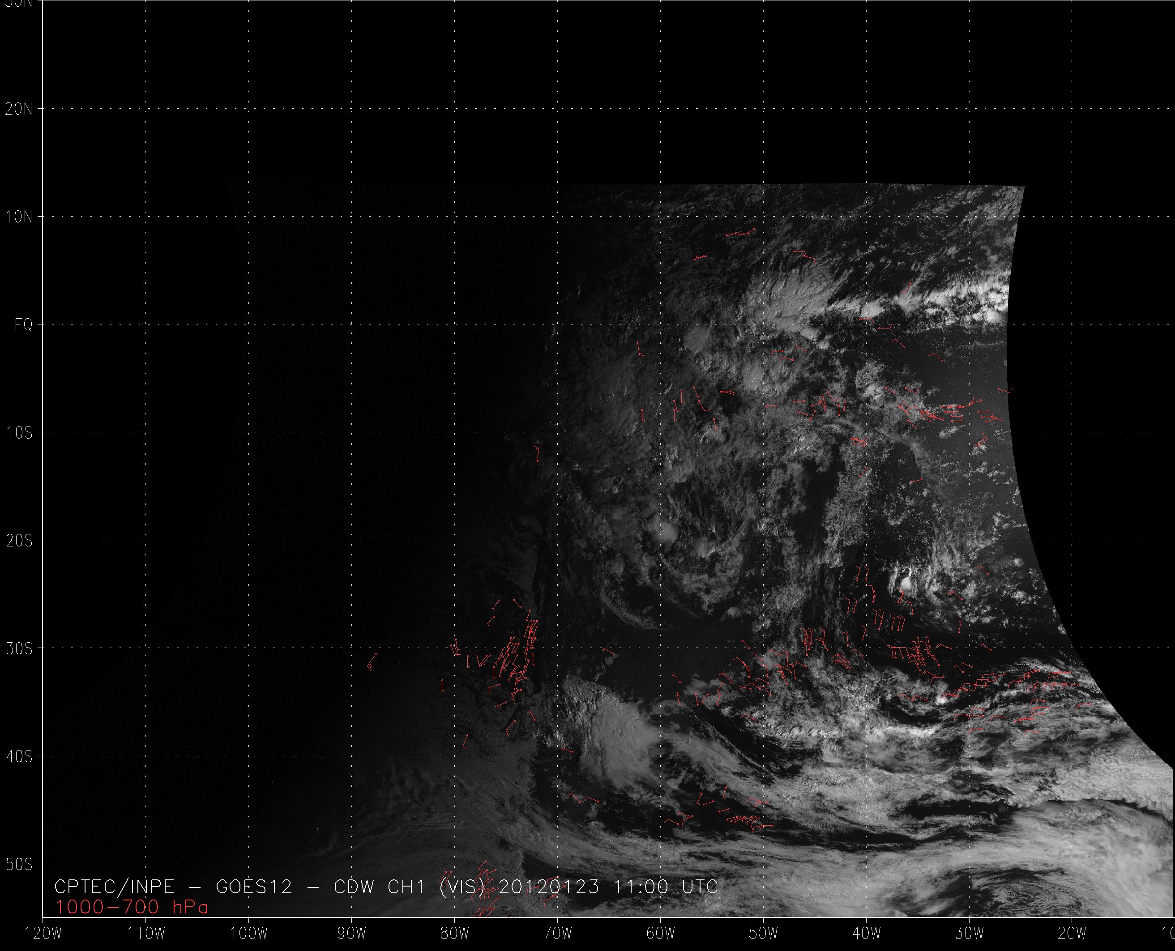Click the 10S latitude label
Image resolution: width=1175 pixels, height=951 pixels.
[19, 433]
